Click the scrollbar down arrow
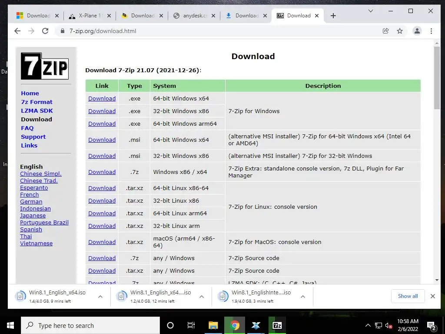The height and width of the screenshot is (334, 445). (x=437, y=280)
